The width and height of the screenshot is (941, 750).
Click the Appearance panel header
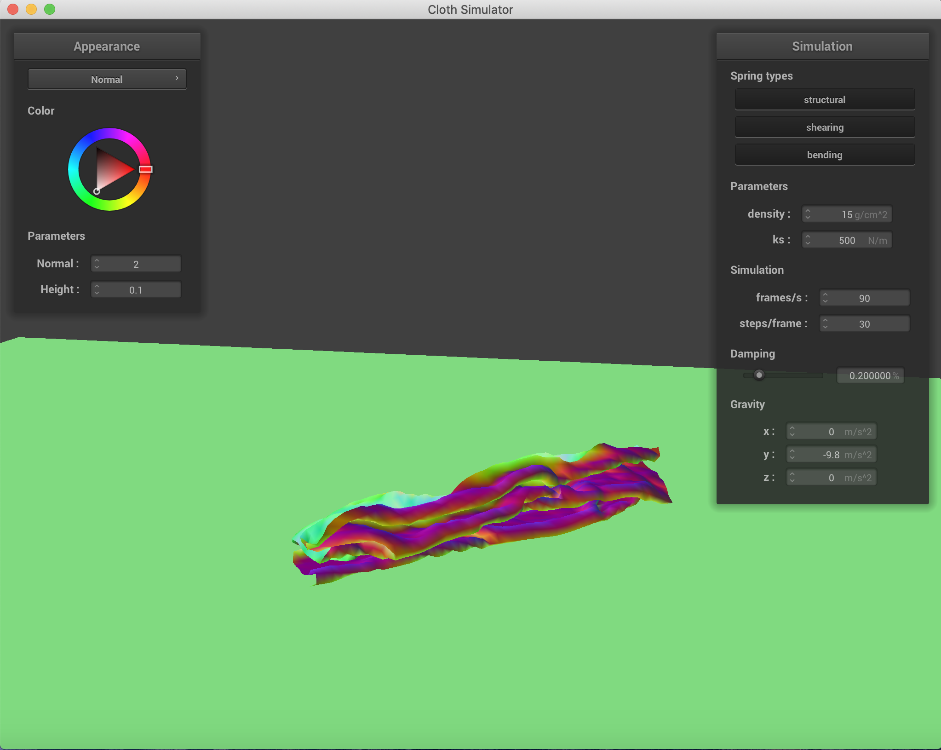pyautogui.click(x=107, y=46)
